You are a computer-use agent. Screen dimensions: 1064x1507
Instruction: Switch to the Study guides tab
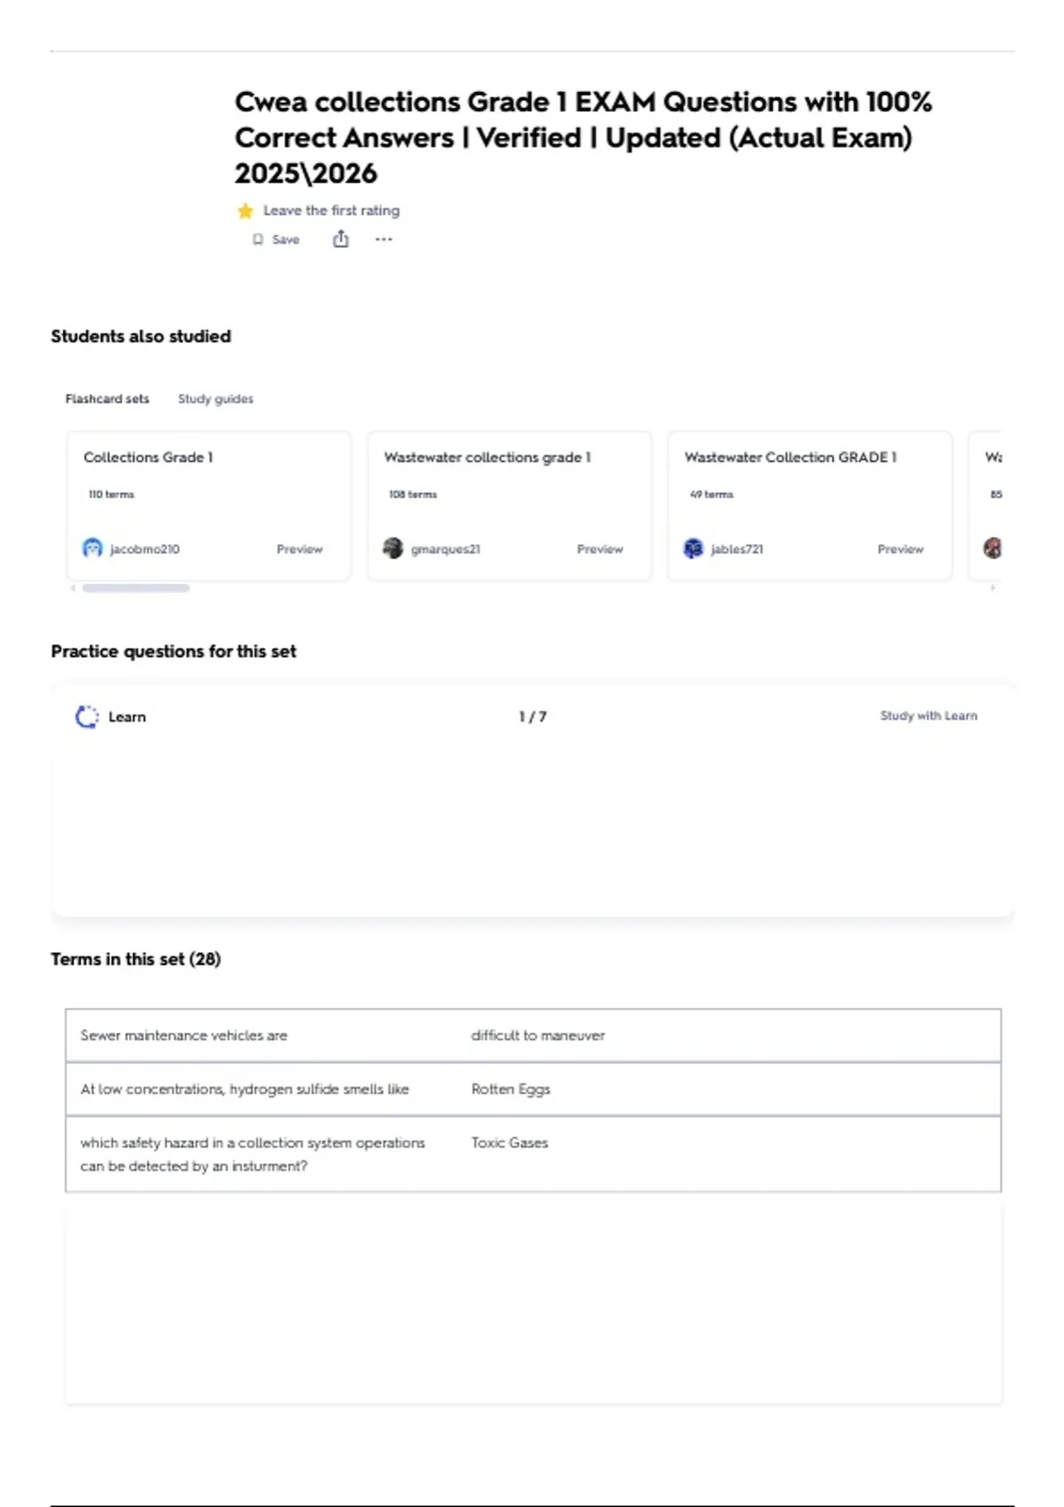[215, 399]
